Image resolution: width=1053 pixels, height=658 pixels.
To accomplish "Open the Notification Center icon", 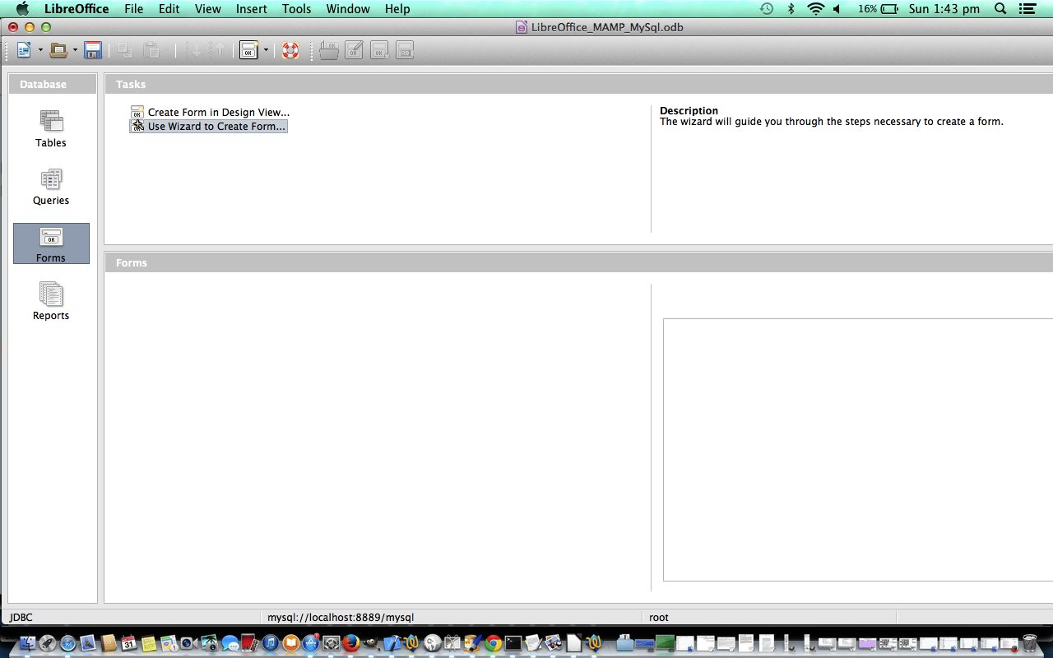I will 1027,9.
